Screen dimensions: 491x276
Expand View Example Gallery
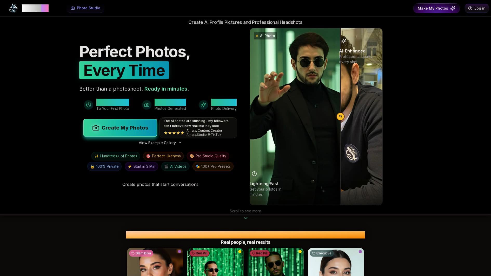pos(160,143)
